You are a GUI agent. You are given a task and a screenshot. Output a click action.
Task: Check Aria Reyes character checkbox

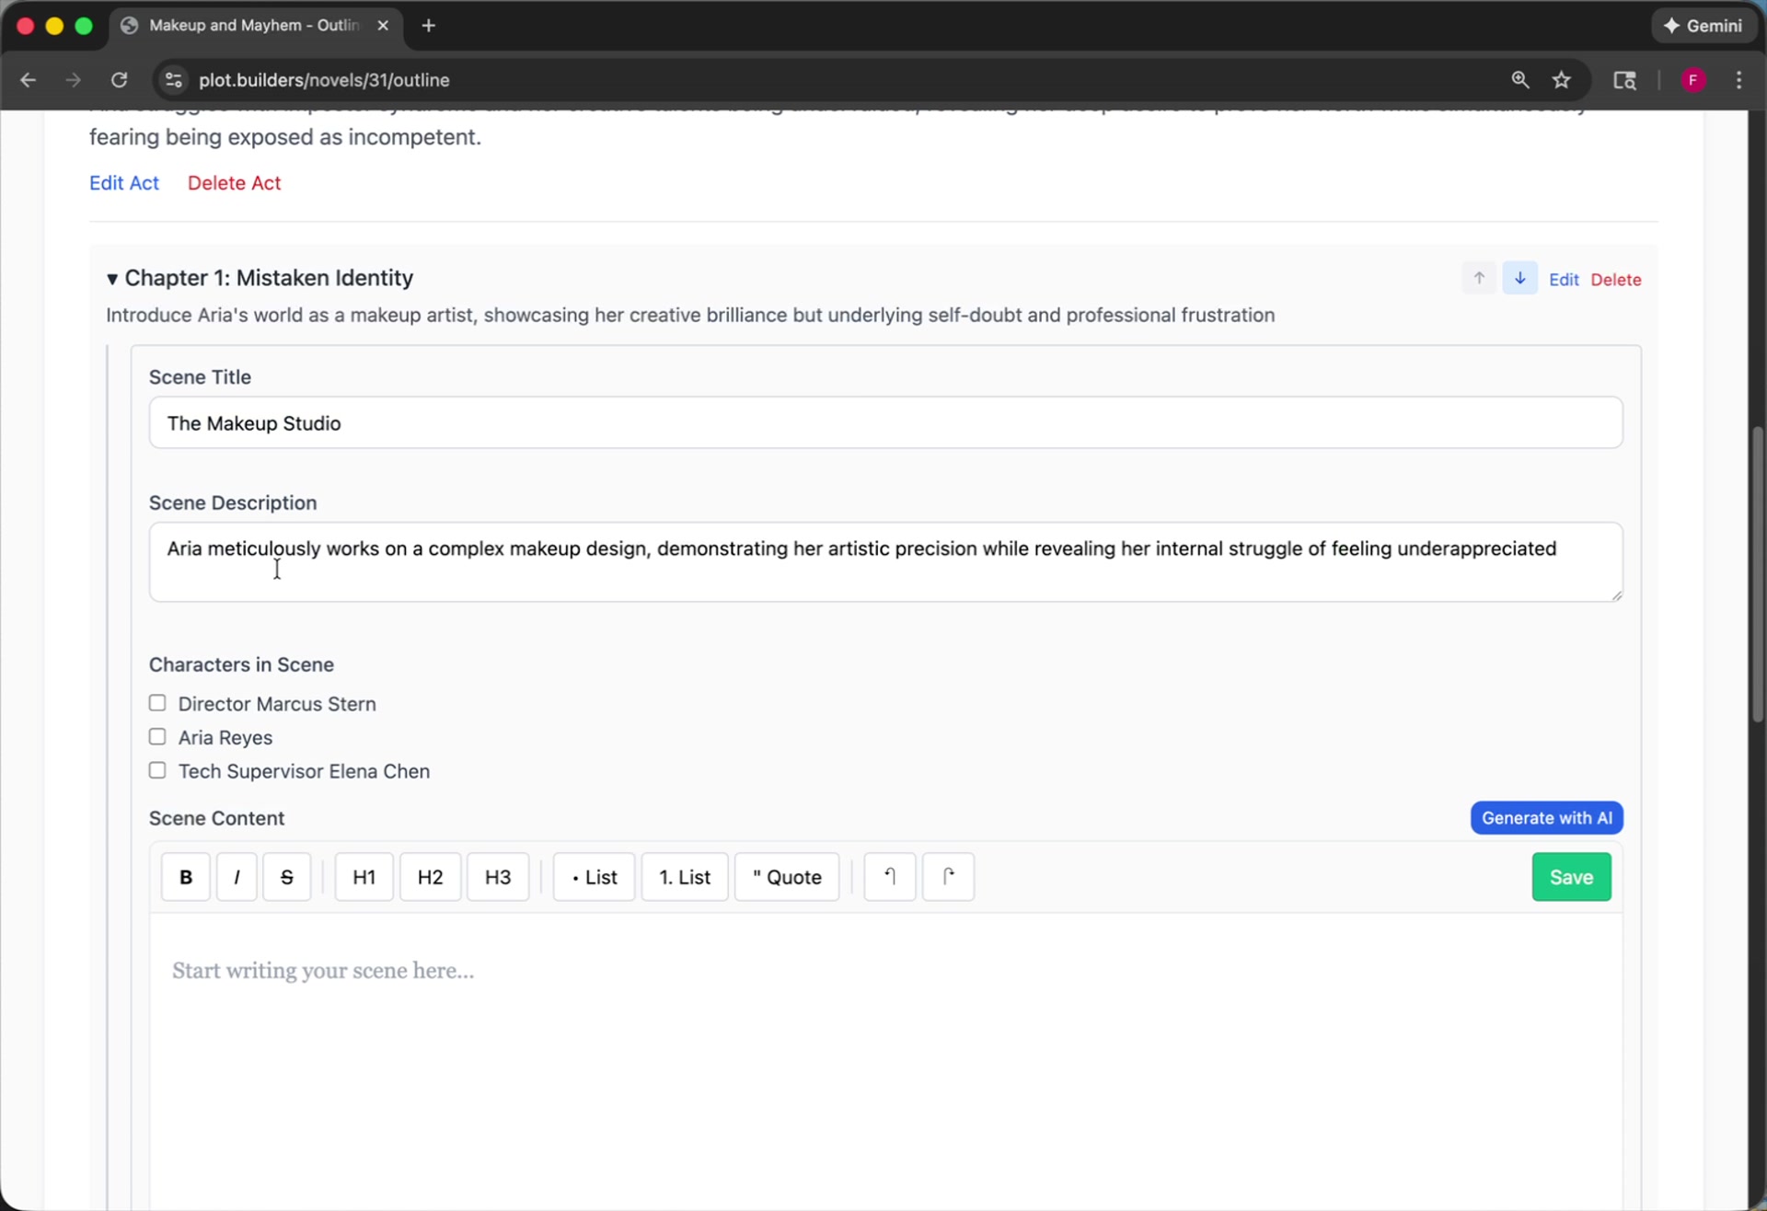coord(157,737)
